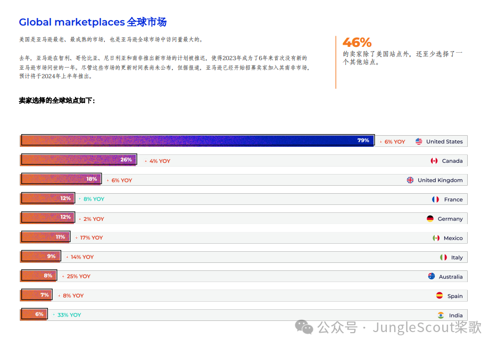Select the 8% Australia bar

(x=39, y=276)
